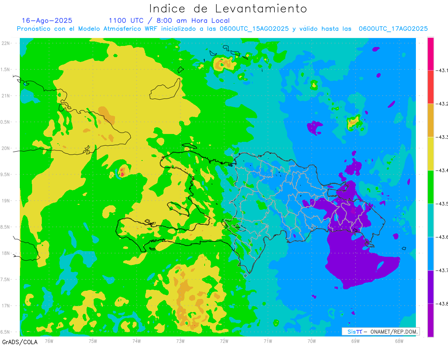Click the color bar value "-43.1"
Screen dimensions: 448x346
(x=442, y=71)
